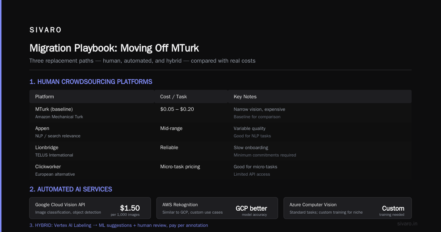Click 'per 1,000 images' label

[x=125, y=215]
